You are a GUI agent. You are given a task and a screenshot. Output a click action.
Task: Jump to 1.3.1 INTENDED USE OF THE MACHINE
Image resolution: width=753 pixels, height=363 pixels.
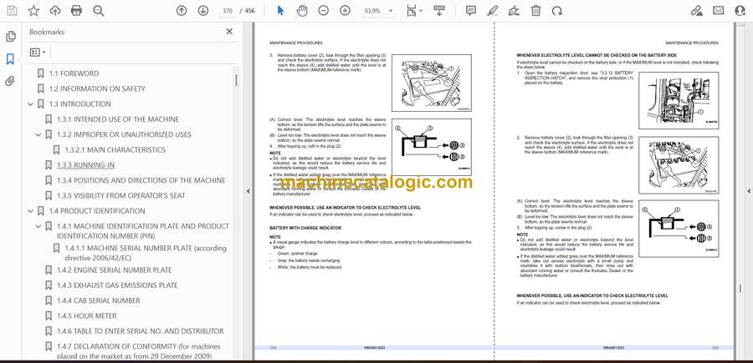(x=118, y=119)
